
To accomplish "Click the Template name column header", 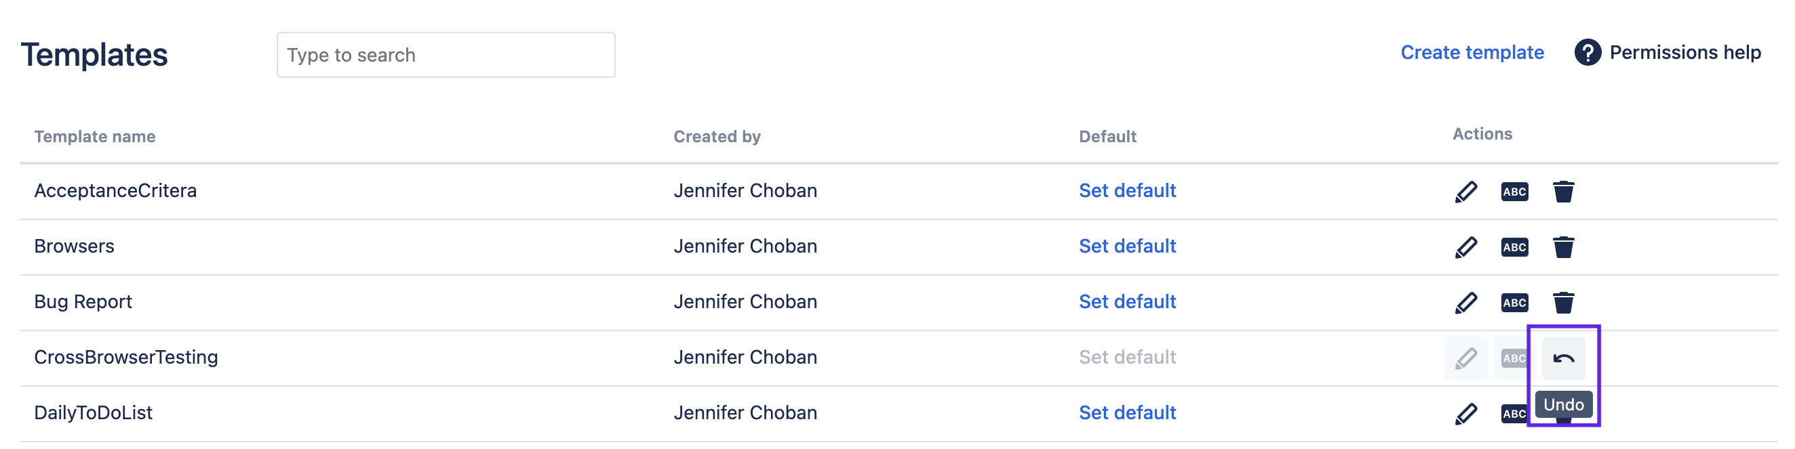I will tap(95, 136).
